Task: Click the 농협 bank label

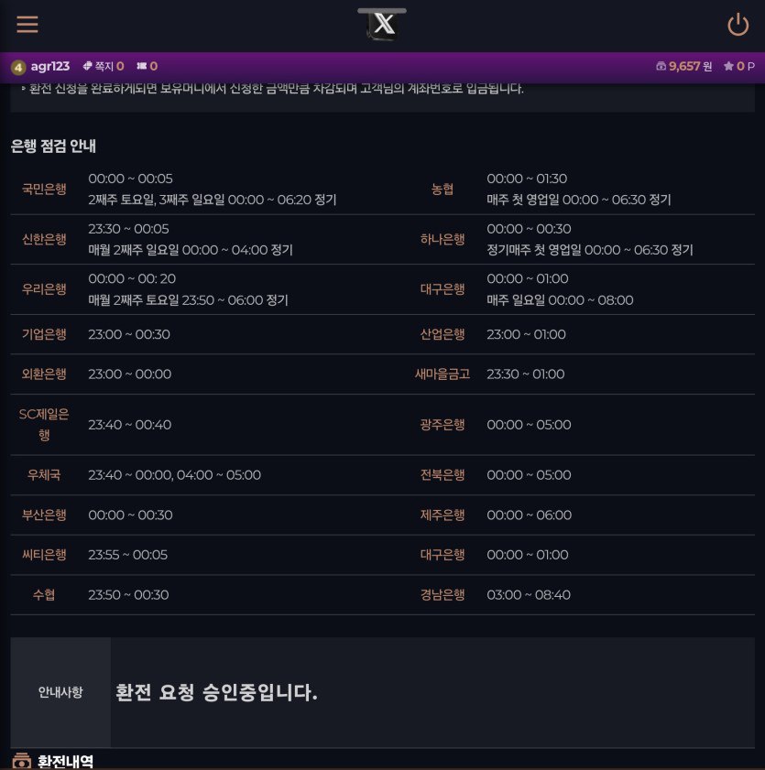Action: [443, 190]
